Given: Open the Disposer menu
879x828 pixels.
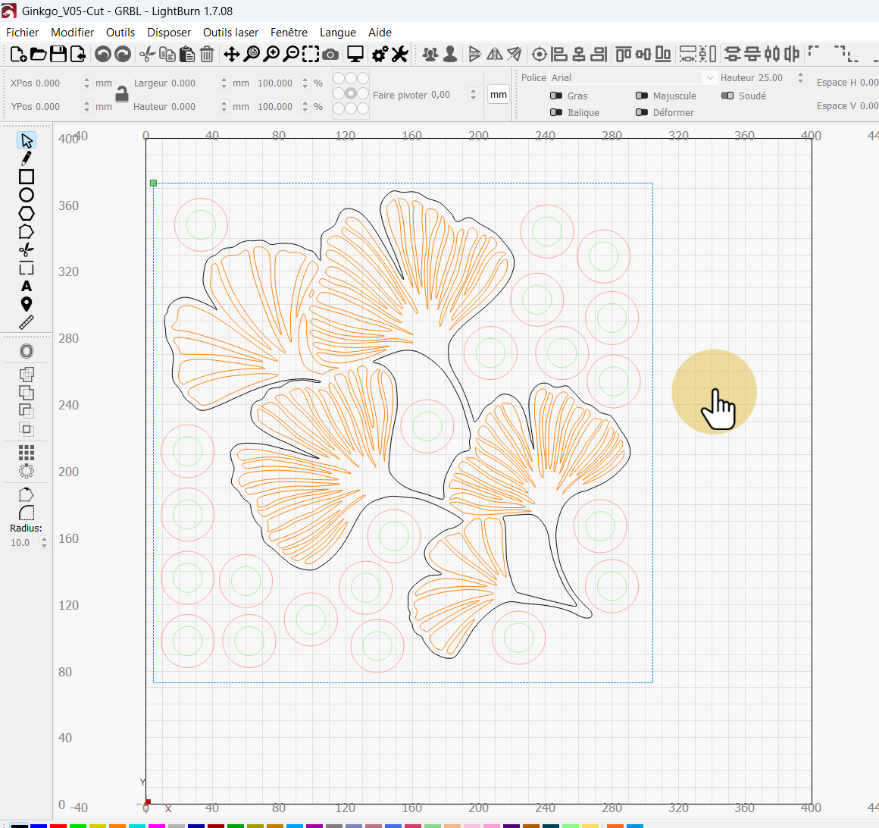Looking at the screenshot, I should pyautogui.click(x=169, y=33).
